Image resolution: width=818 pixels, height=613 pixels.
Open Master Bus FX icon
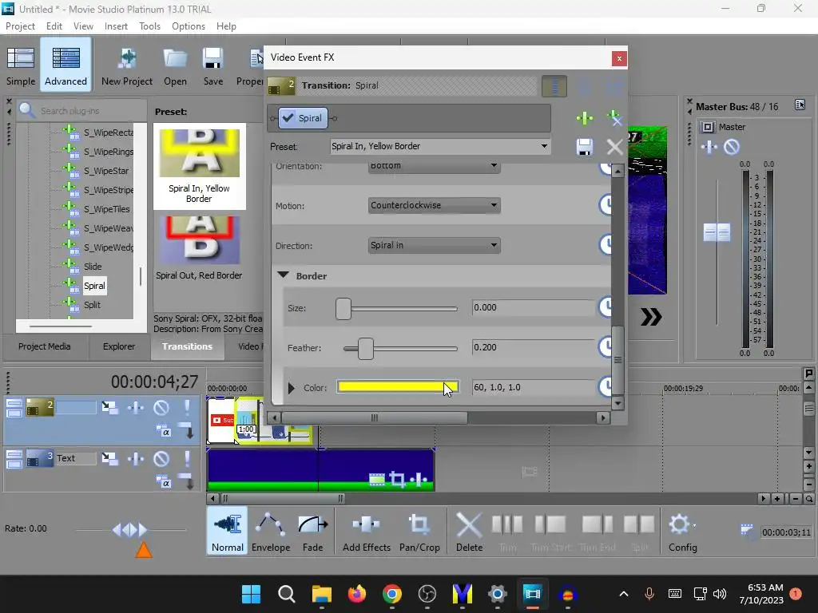[x=709, y=147]
